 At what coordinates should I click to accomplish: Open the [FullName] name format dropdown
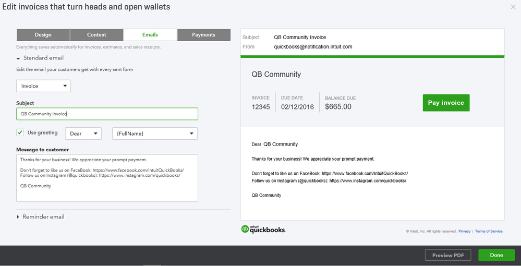[x=154, y=134]
